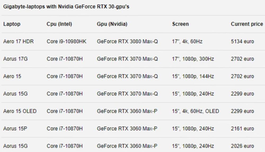
Task: Click the 17", 4k, 60Hz screen cell
Action: point(187,42)
